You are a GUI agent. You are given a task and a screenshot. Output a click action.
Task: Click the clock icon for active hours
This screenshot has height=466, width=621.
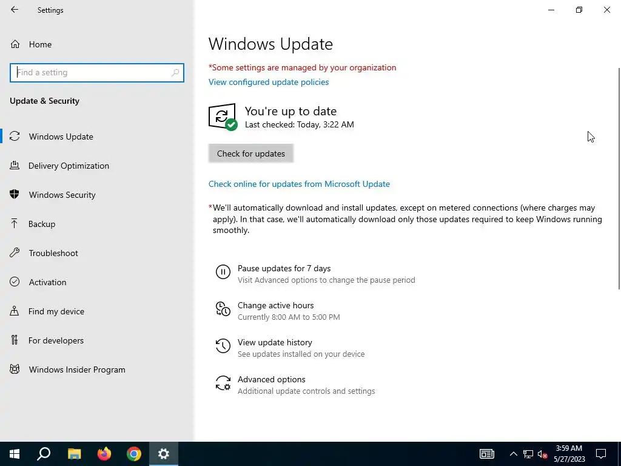pyautogui.click(x=223, y=309)
